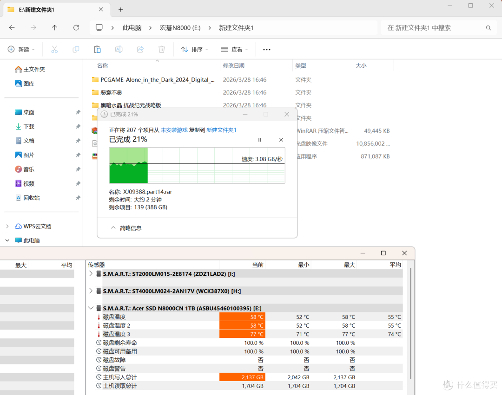Select the 黑暗水晶 抗战纪元战略版 folder
This screenshot has height=395, width=502.
131,105
